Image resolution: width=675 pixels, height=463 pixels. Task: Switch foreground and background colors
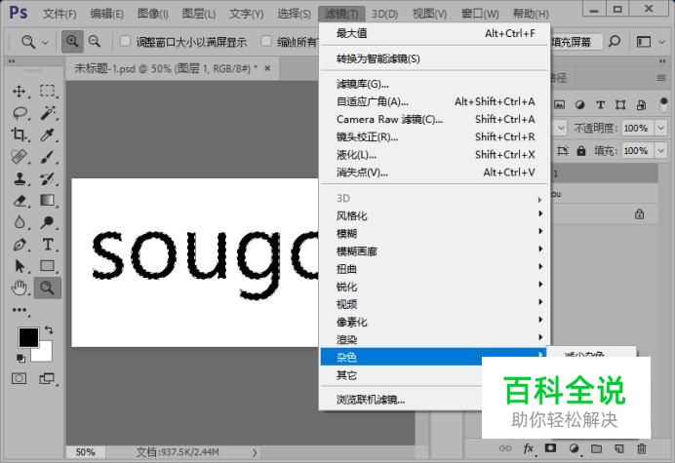49,330
